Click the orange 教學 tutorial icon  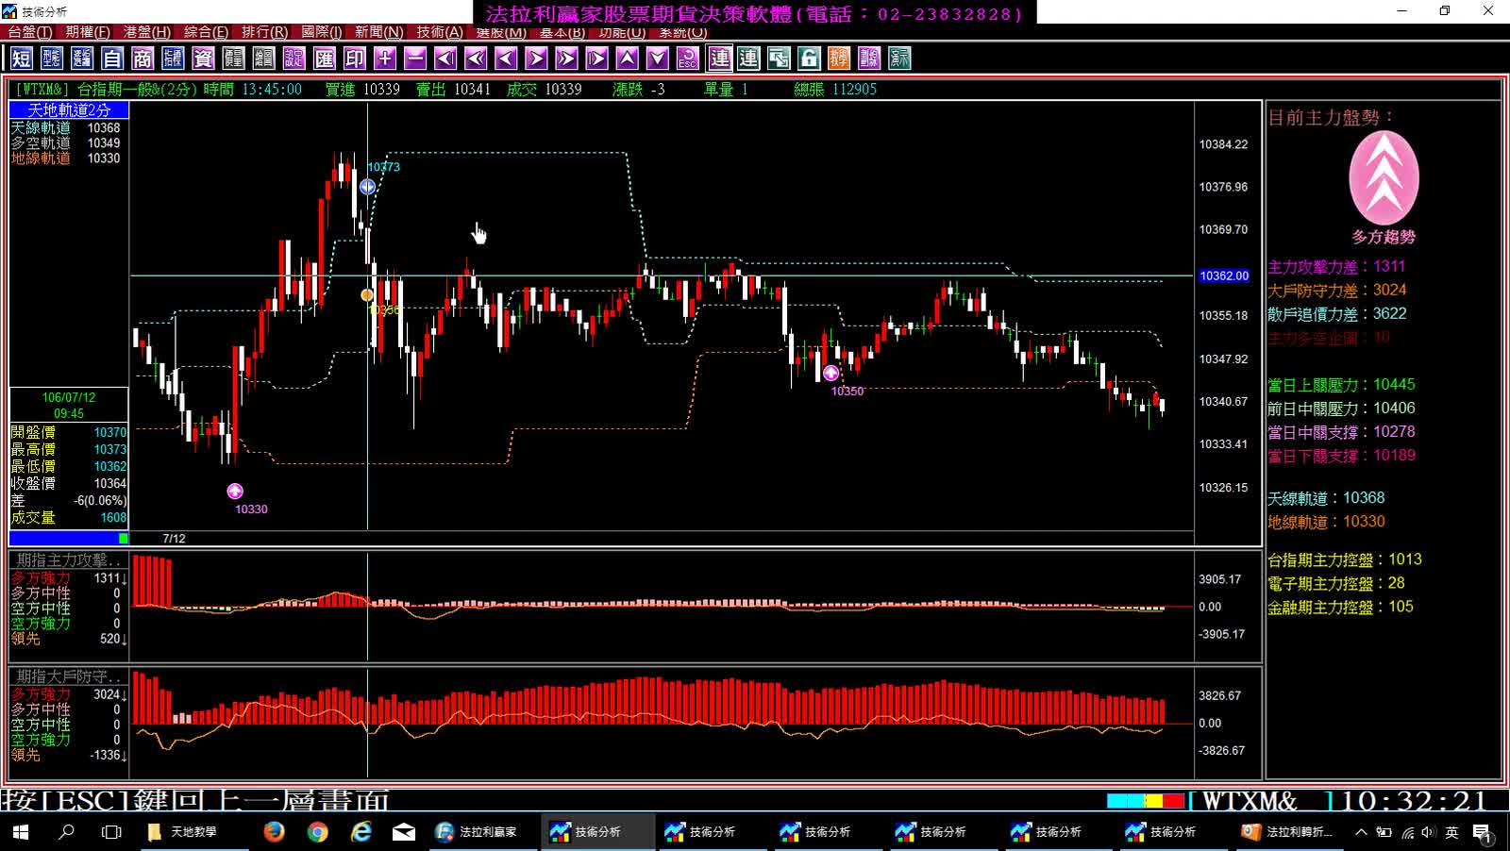pyautogui.click(x=839, y=58)
